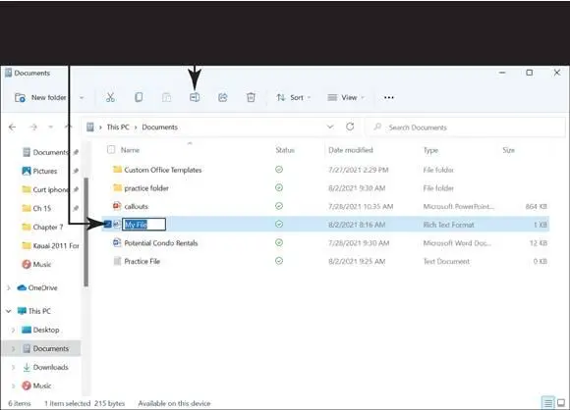Click the Copy icon in toolbar

click(139, 97)
